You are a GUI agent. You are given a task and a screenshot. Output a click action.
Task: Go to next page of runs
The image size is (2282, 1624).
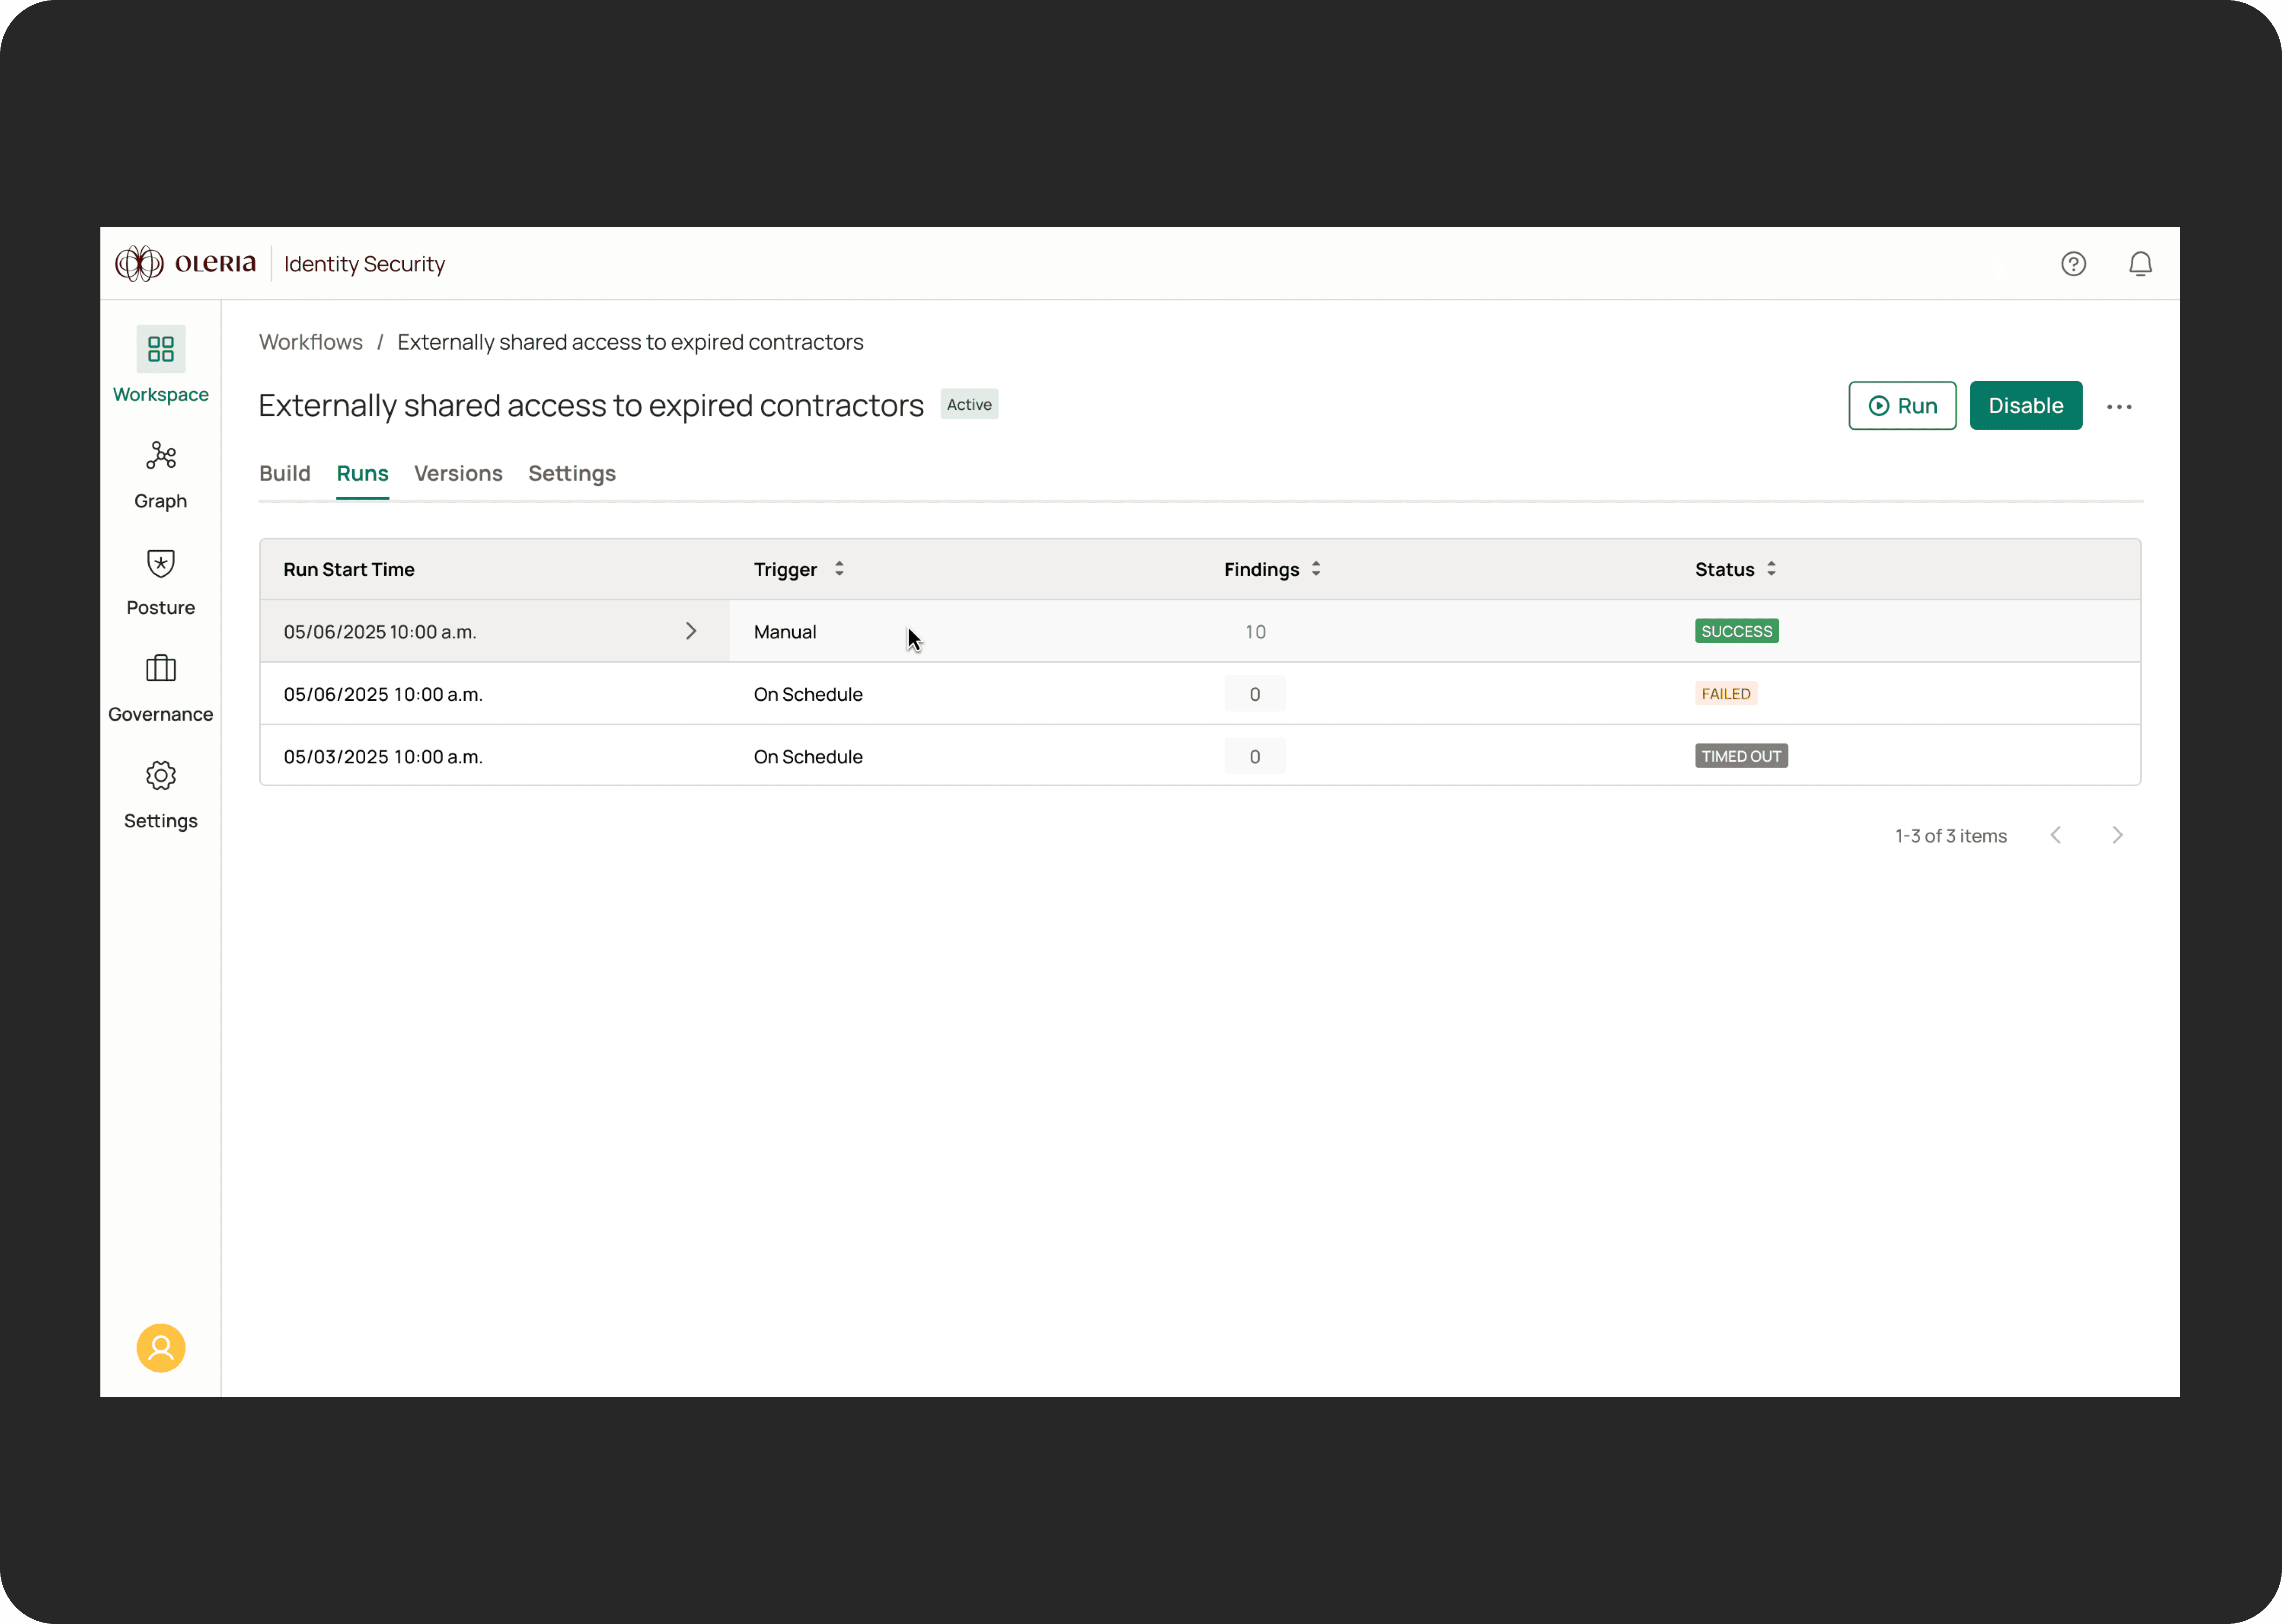click(x=2117, y=836)
